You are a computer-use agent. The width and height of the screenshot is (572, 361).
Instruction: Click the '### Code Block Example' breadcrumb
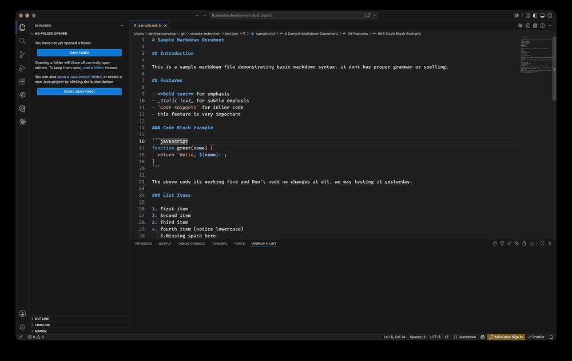click(396, 34)
